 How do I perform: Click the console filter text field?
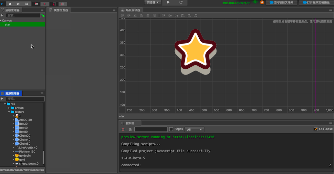(151, 129)
